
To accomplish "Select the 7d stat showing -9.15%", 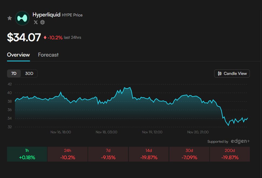I will pos(108,153).
